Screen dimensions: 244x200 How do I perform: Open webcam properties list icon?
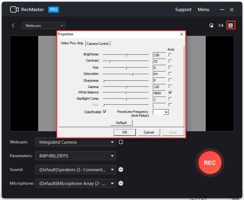pyautogui.click(x=231, y=25)
